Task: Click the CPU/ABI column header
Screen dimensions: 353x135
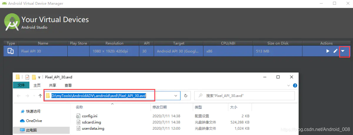Action: tap(228, 43)
